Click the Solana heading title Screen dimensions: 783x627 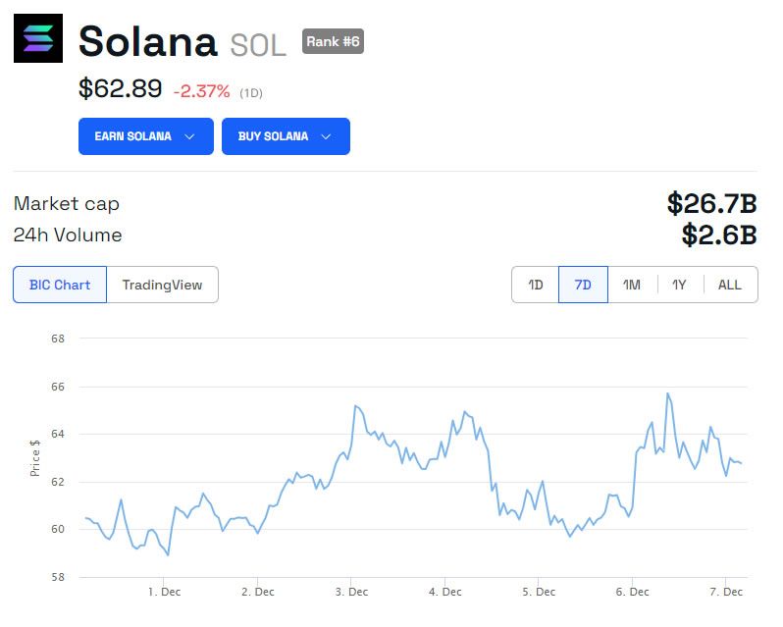click(x=147, y=42)
